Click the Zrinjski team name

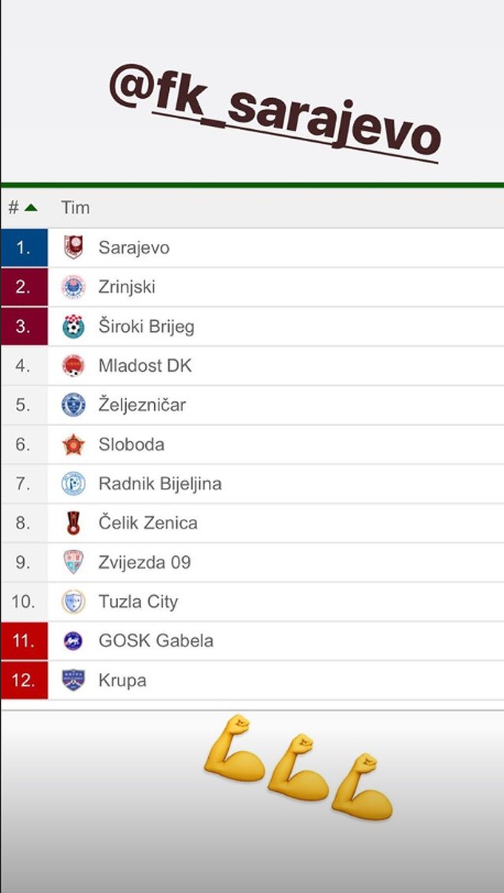coord(127,287)
